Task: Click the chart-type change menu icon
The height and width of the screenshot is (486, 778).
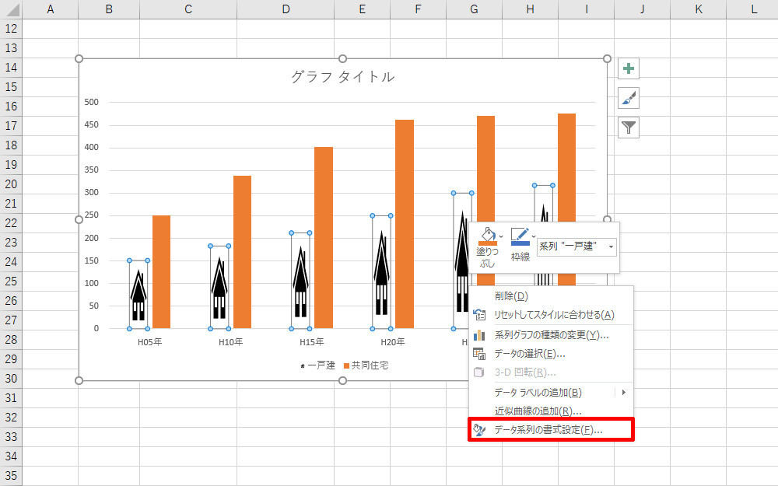Action: (479, 335)
